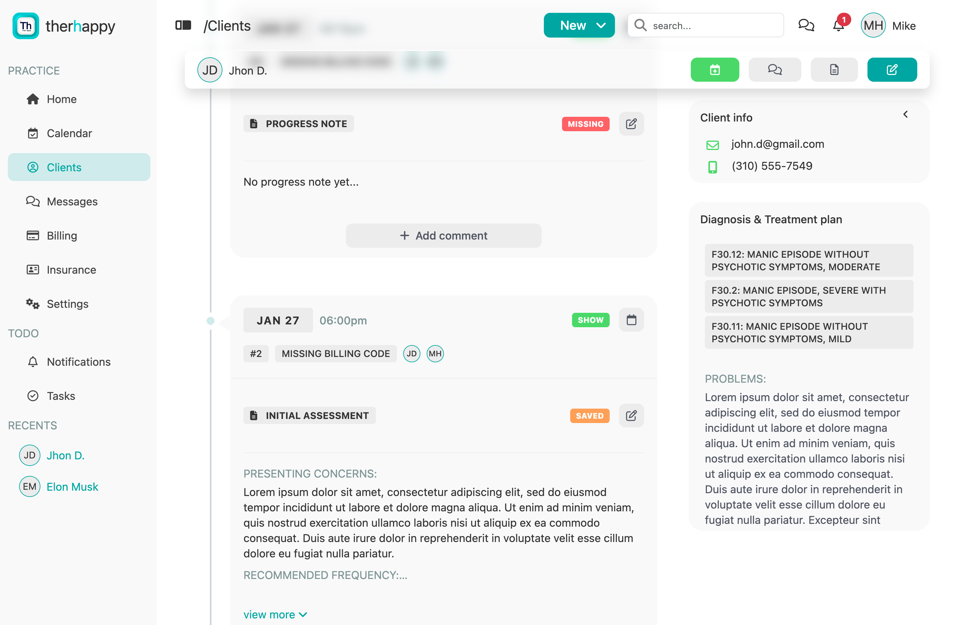Open Elon Musk from Recents
958x625 pixels.
click(72, 487)
